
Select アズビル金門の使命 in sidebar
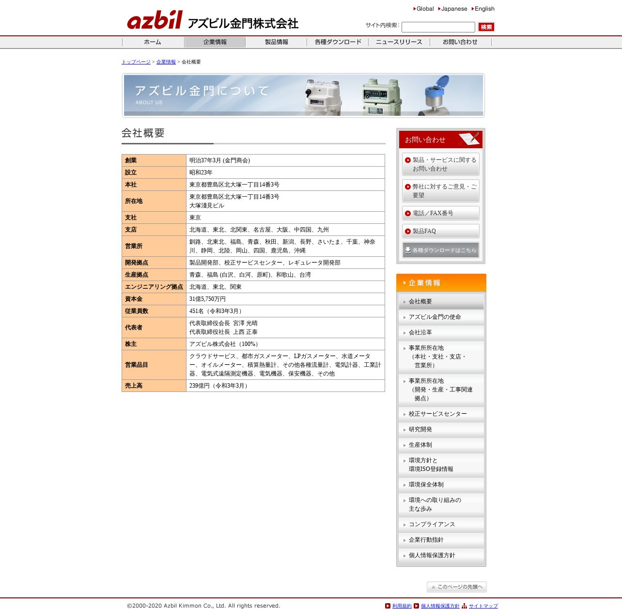(441, 317)
